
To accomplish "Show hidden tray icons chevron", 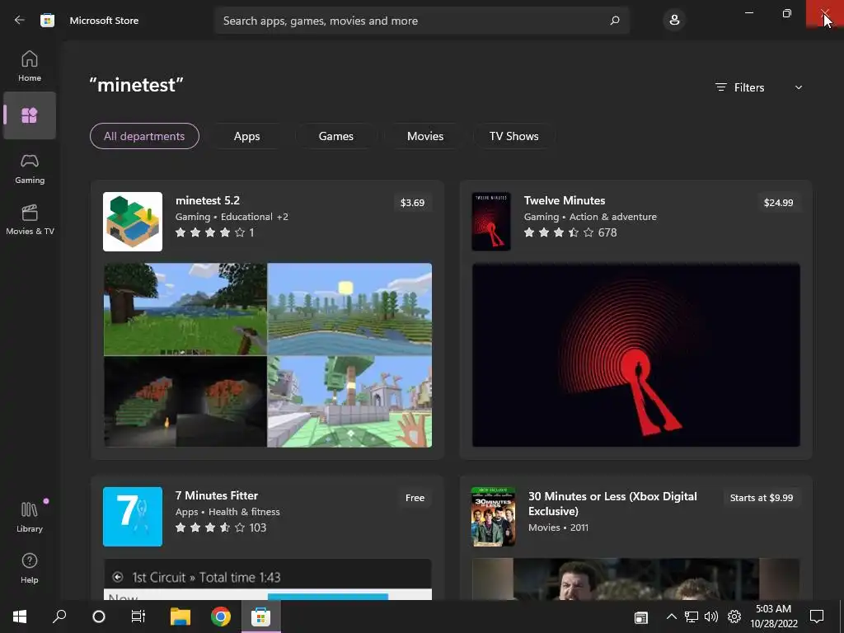I will [x=671, y=617].
